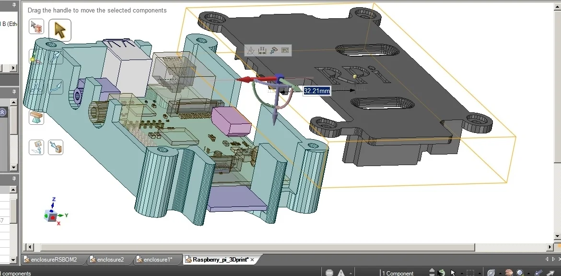Click the green Revert Selection arrow icon

(x=442, y=273)
